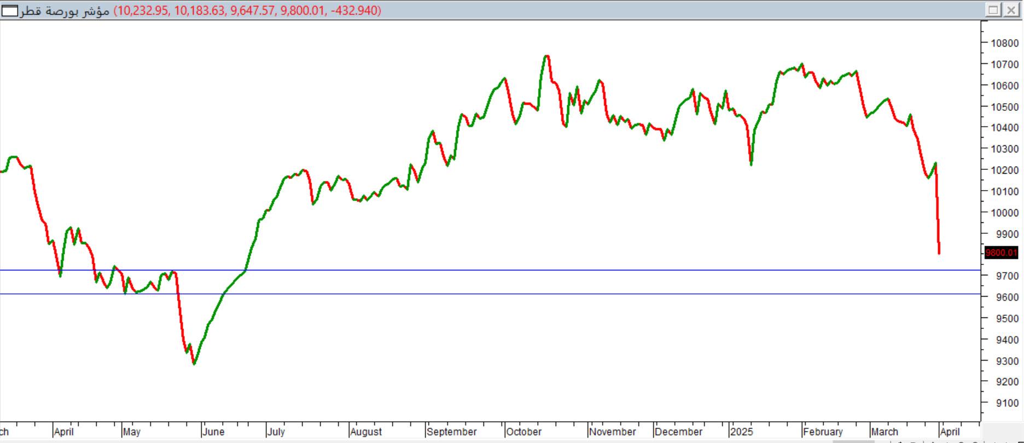
Task: Click the red OHLC values in title bar
Action: point(247,10)
